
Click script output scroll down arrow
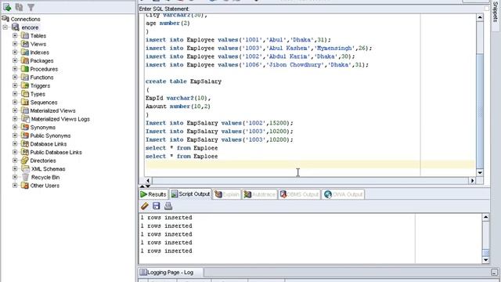coord(485,260)
